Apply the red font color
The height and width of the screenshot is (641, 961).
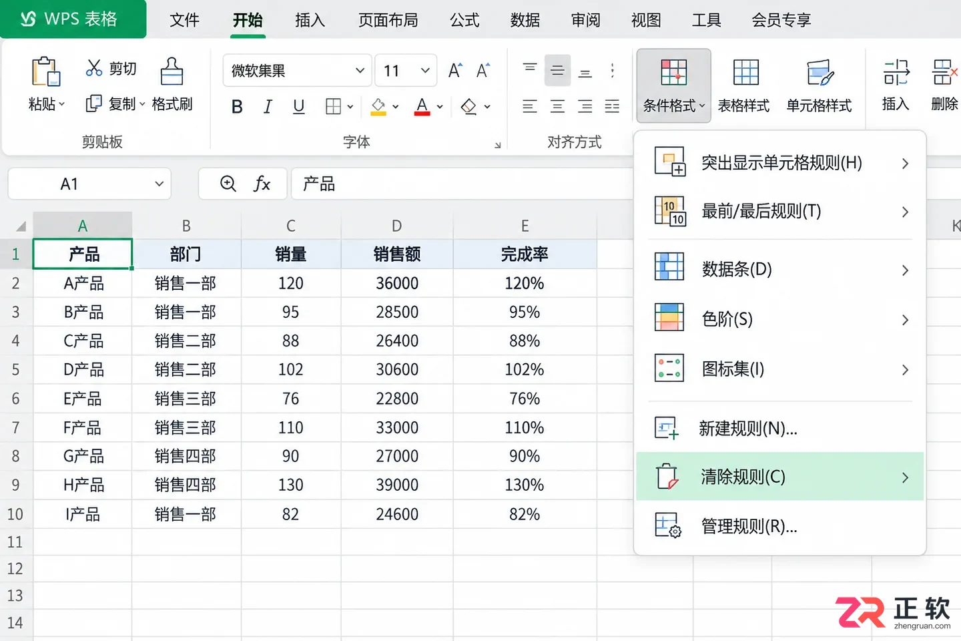(x=422, y=107)
